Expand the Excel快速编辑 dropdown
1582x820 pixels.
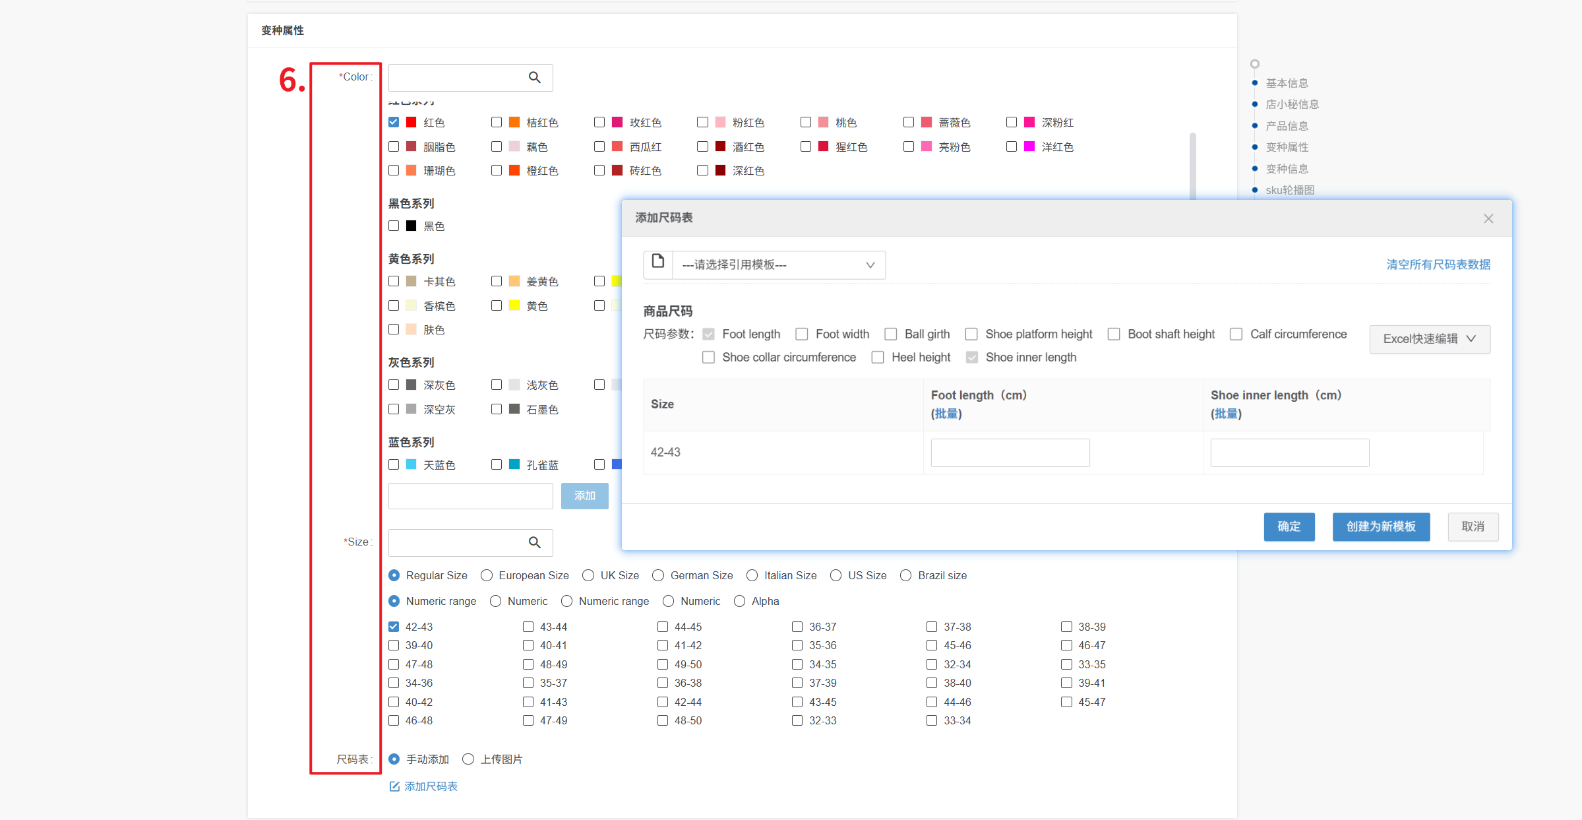coord(1429,339)
